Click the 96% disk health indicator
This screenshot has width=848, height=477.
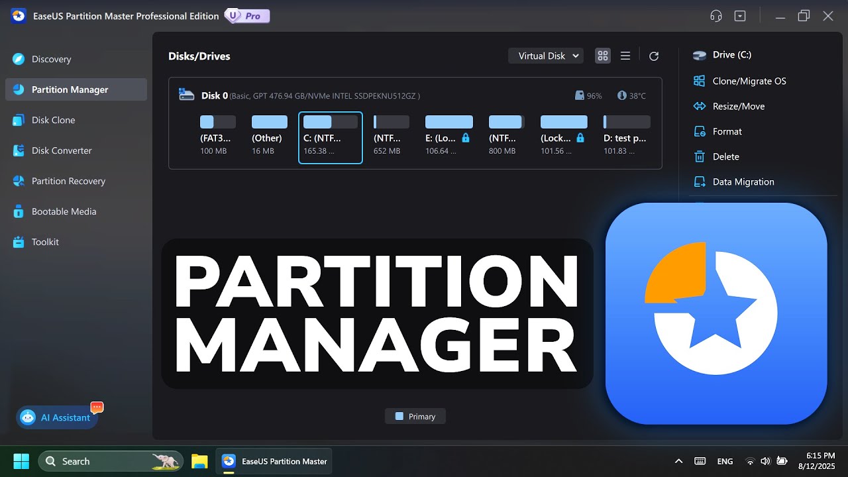[588, 95]
